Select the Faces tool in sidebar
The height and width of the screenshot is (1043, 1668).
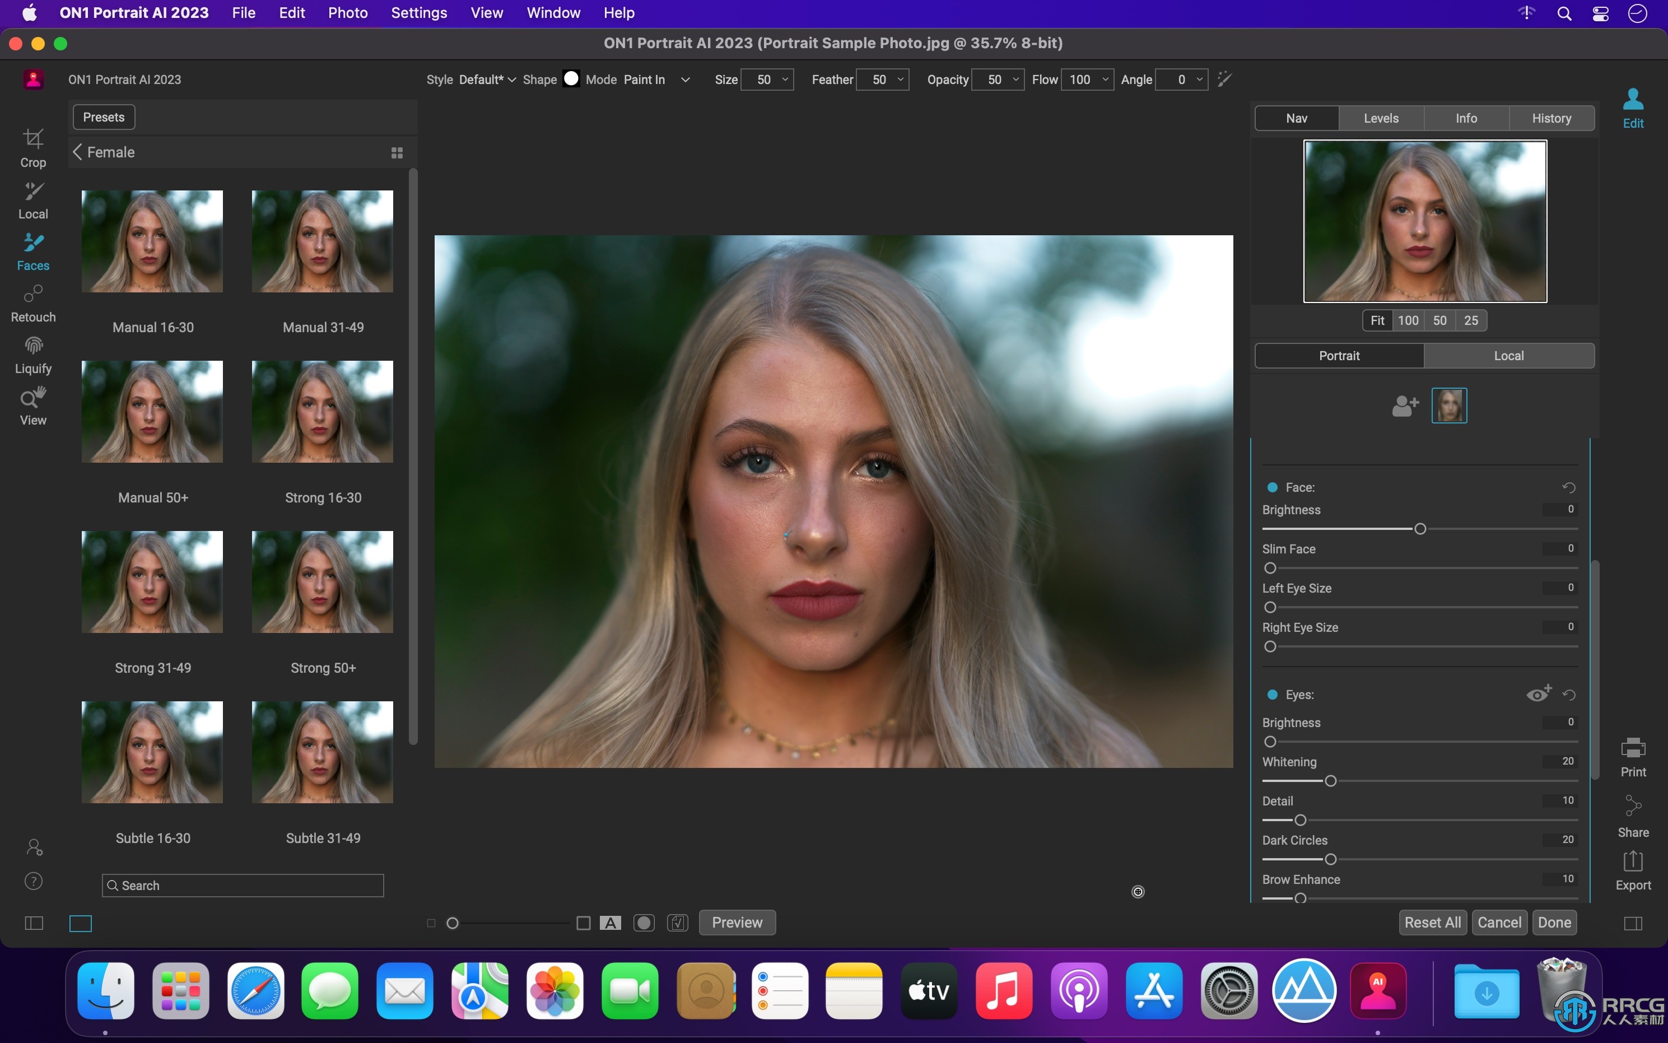pyautogui.click(x=31, y=251)
